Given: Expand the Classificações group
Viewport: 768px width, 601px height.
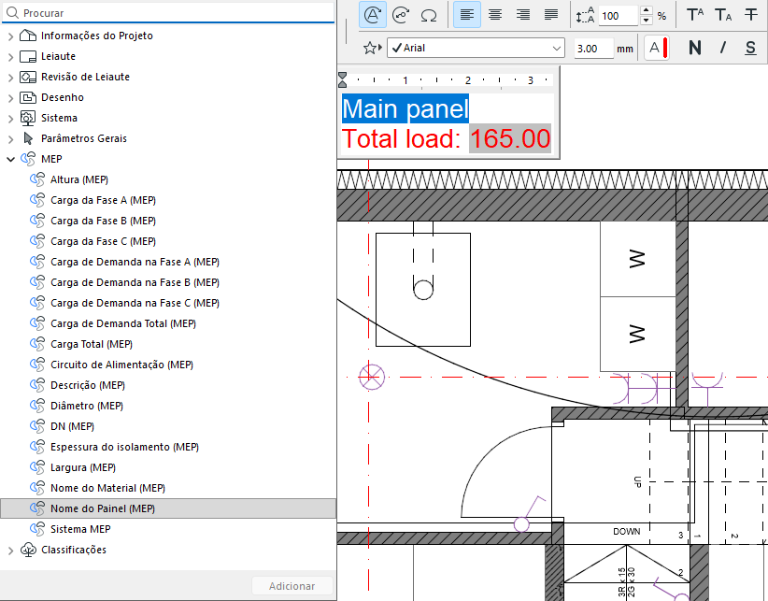Looking at the screenshot, I should (x=10, y=550).
